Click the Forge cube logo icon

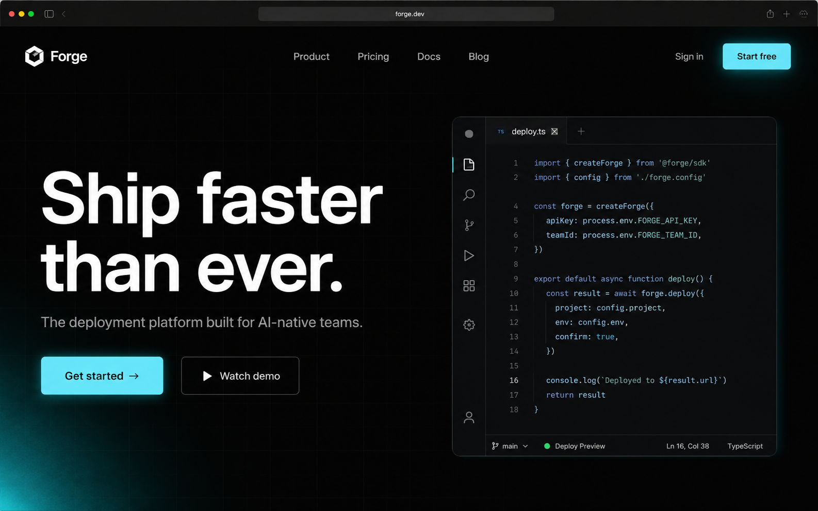pos(35,56)
